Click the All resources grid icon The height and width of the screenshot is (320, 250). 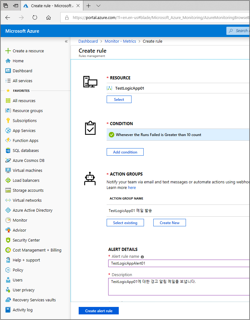click(x=8, y=101)
